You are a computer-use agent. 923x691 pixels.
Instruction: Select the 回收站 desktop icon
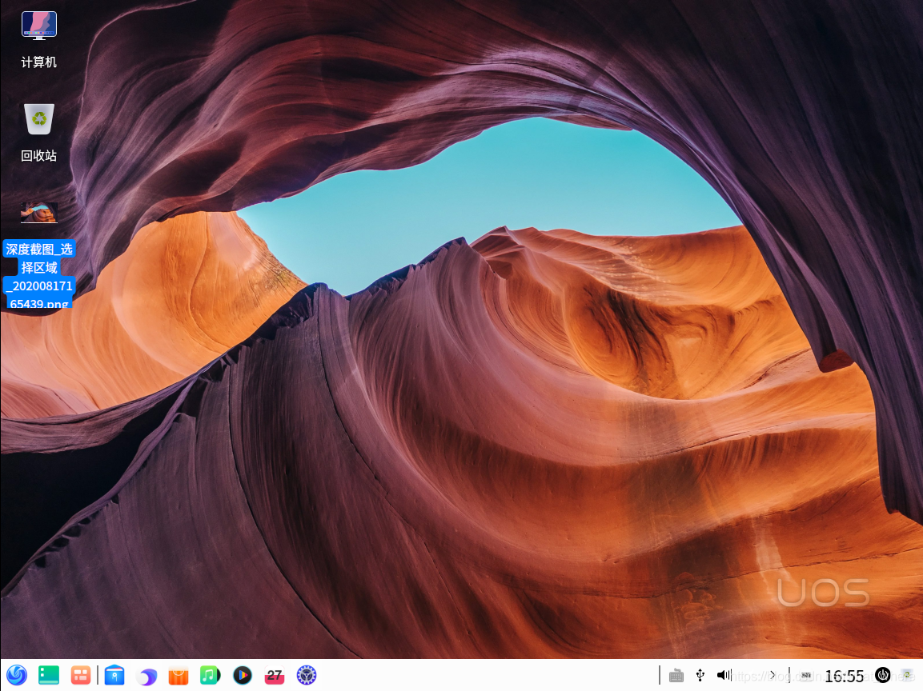tap(39, 119)
